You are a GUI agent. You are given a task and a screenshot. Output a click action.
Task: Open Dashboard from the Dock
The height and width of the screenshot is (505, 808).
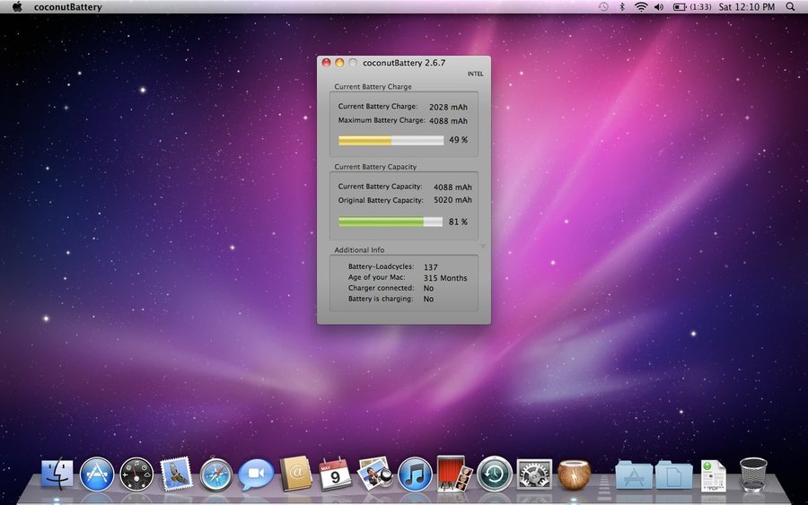pyautogui.click(x=136, y=475)
